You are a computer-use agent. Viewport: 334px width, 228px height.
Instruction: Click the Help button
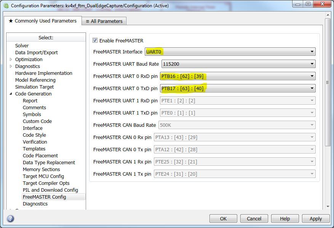point(285,218)
